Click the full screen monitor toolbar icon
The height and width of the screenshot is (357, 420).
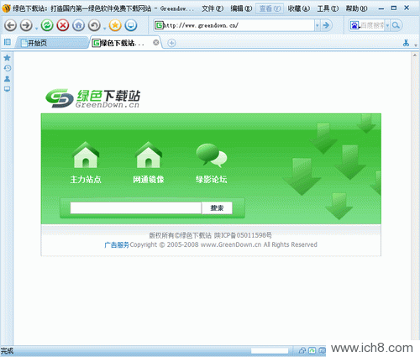click(131, 25)
